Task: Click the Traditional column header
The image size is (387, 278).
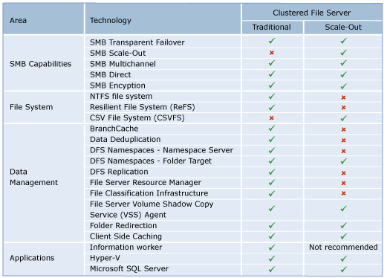Action: pos(272,27)
